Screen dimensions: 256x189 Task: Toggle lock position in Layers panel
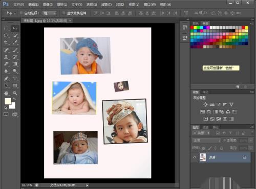pos(216,148)
